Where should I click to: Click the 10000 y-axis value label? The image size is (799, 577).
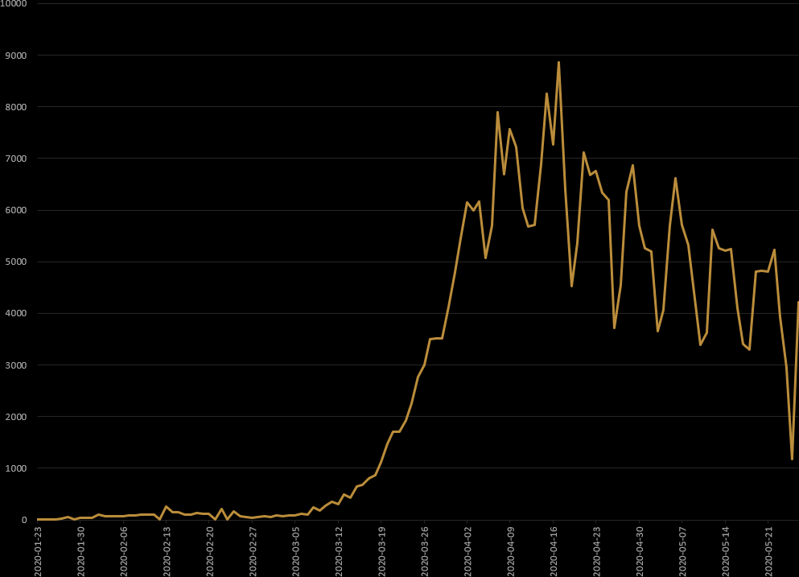[14, 4]
